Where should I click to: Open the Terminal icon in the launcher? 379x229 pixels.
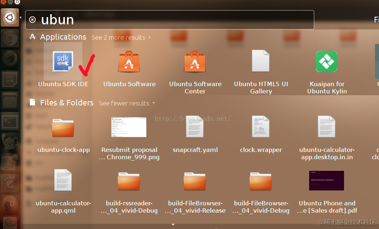(10, 121)
